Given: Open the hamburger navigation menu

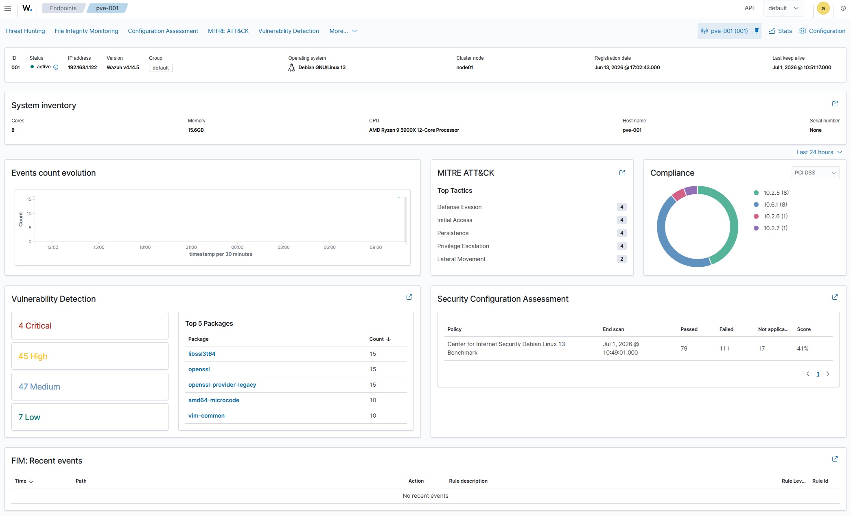Looking at the screenshot, I should click(8, 8).
